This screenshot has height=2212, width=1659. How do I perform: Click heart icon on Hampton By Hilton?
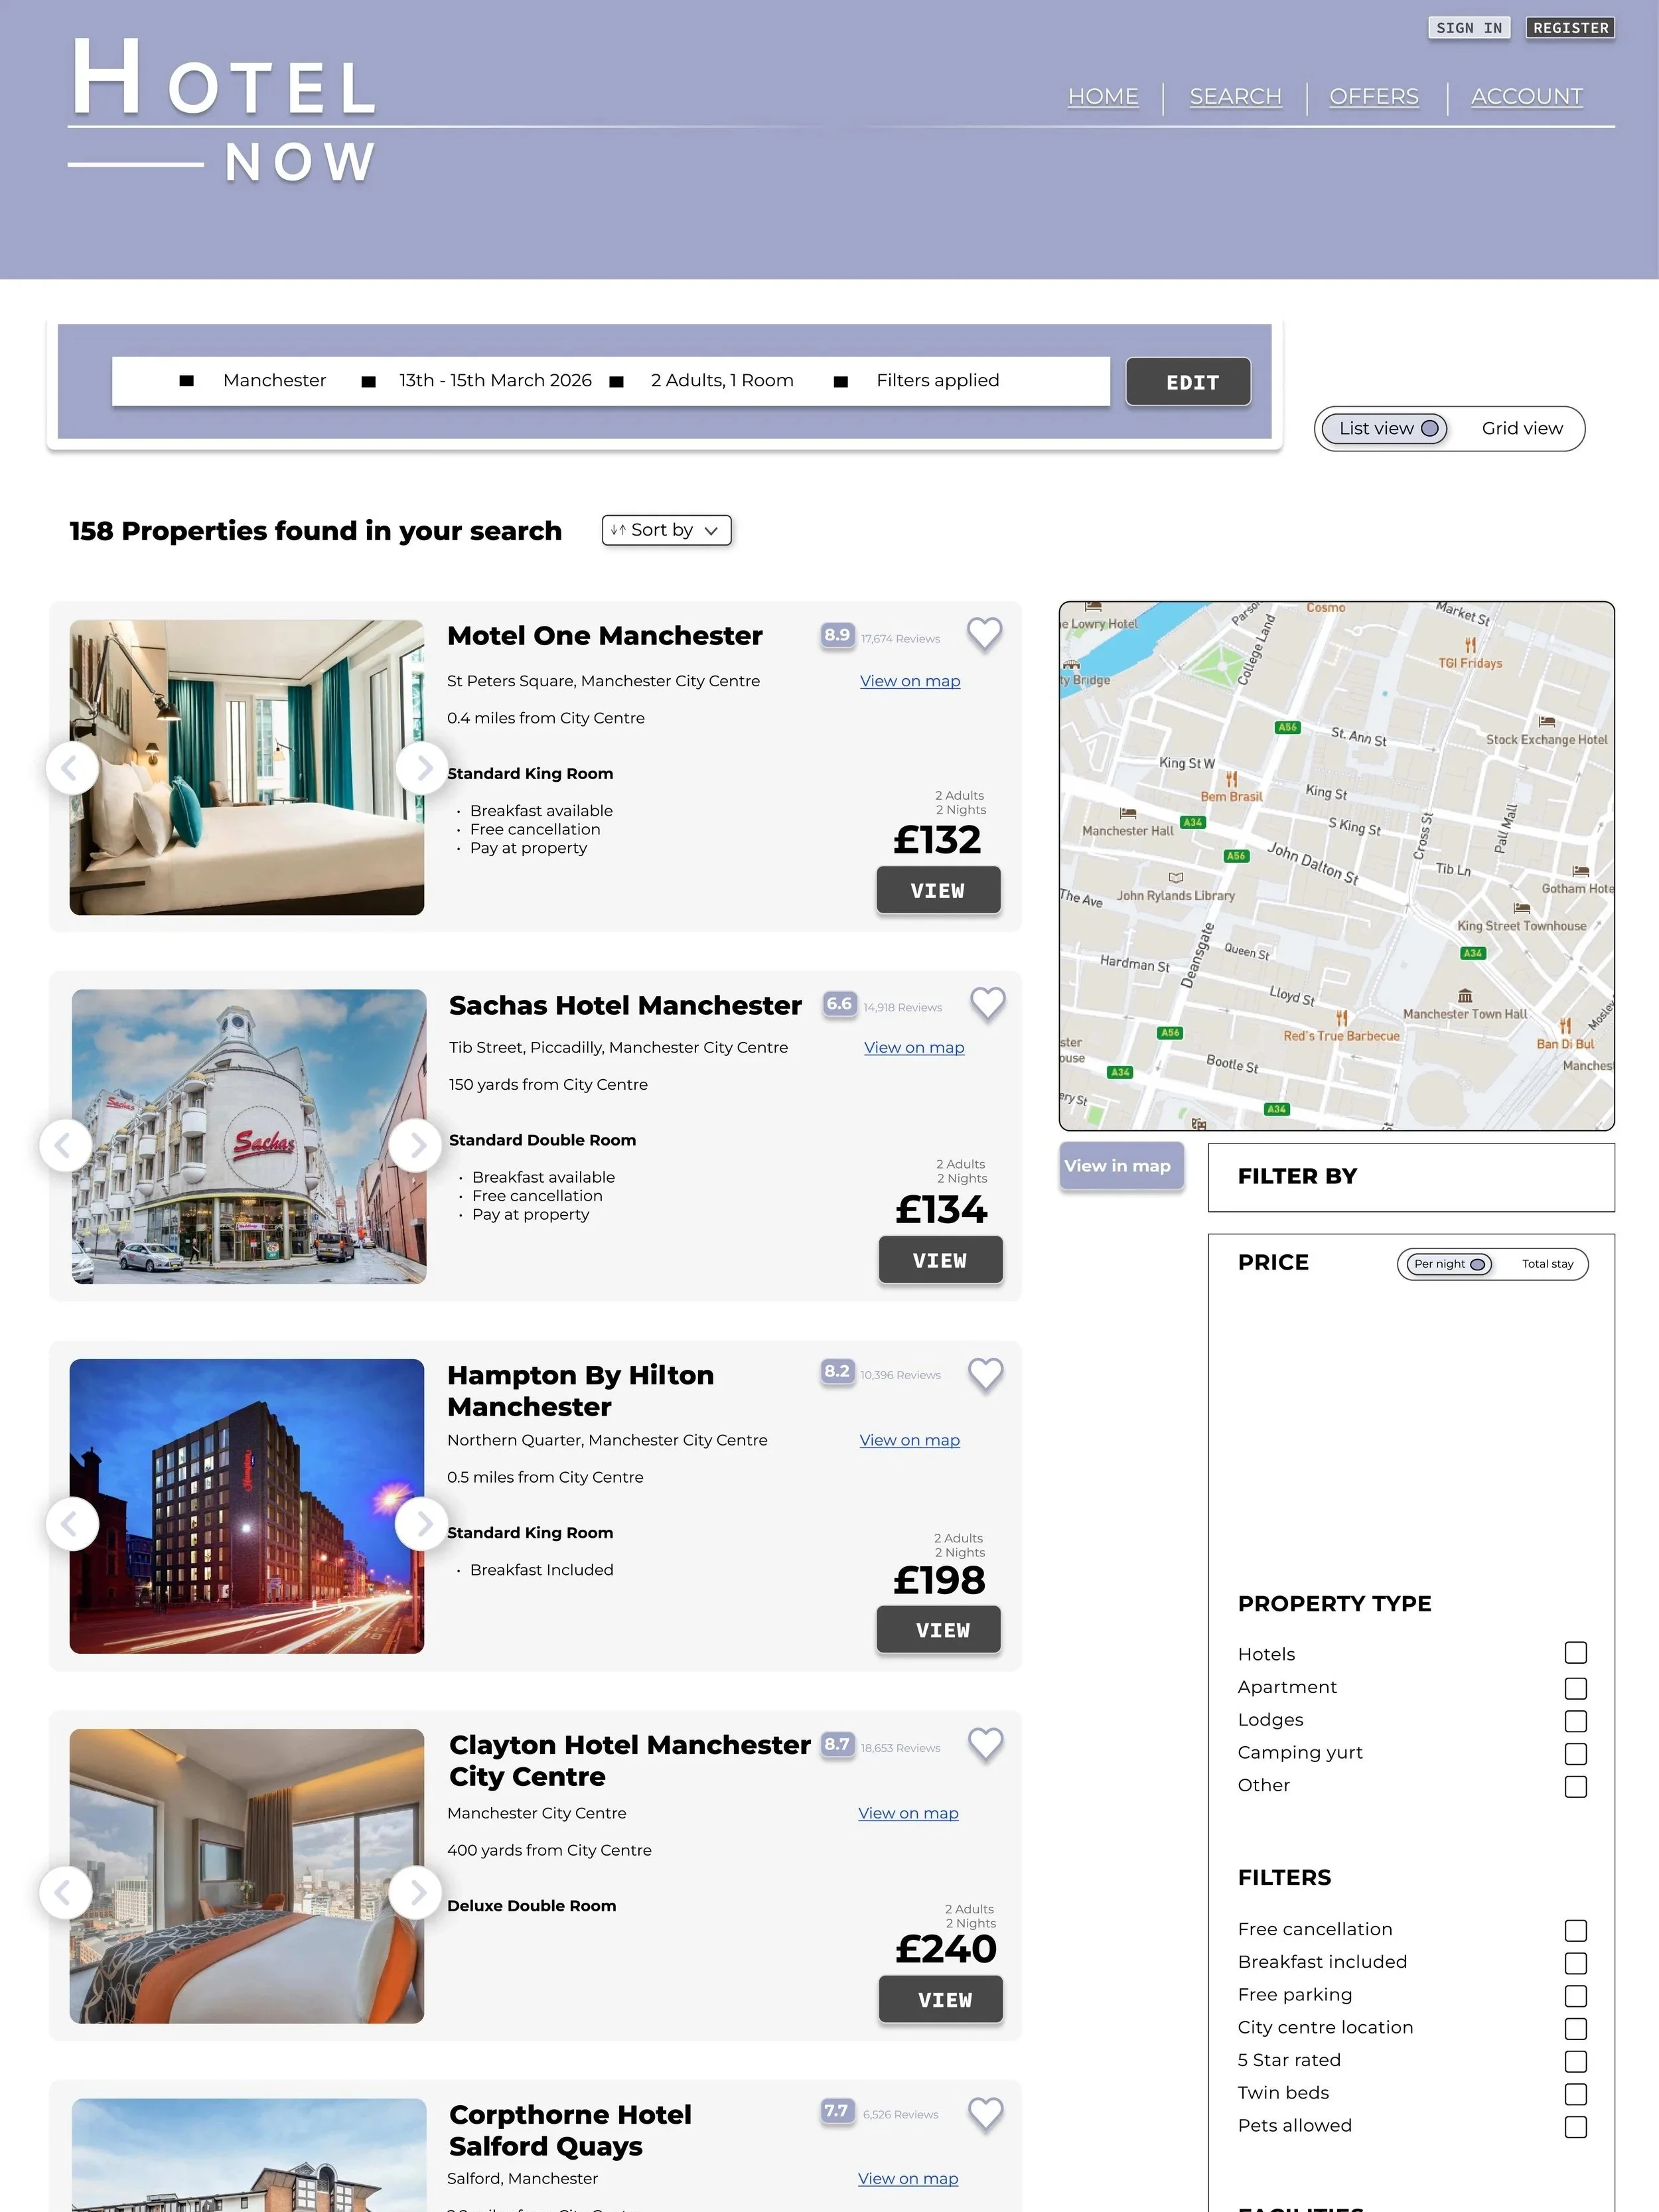[x=985, y=1373]
